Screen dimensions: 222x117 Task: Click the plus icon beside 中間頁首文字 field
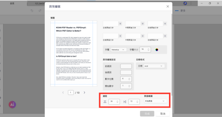[143, 24]
